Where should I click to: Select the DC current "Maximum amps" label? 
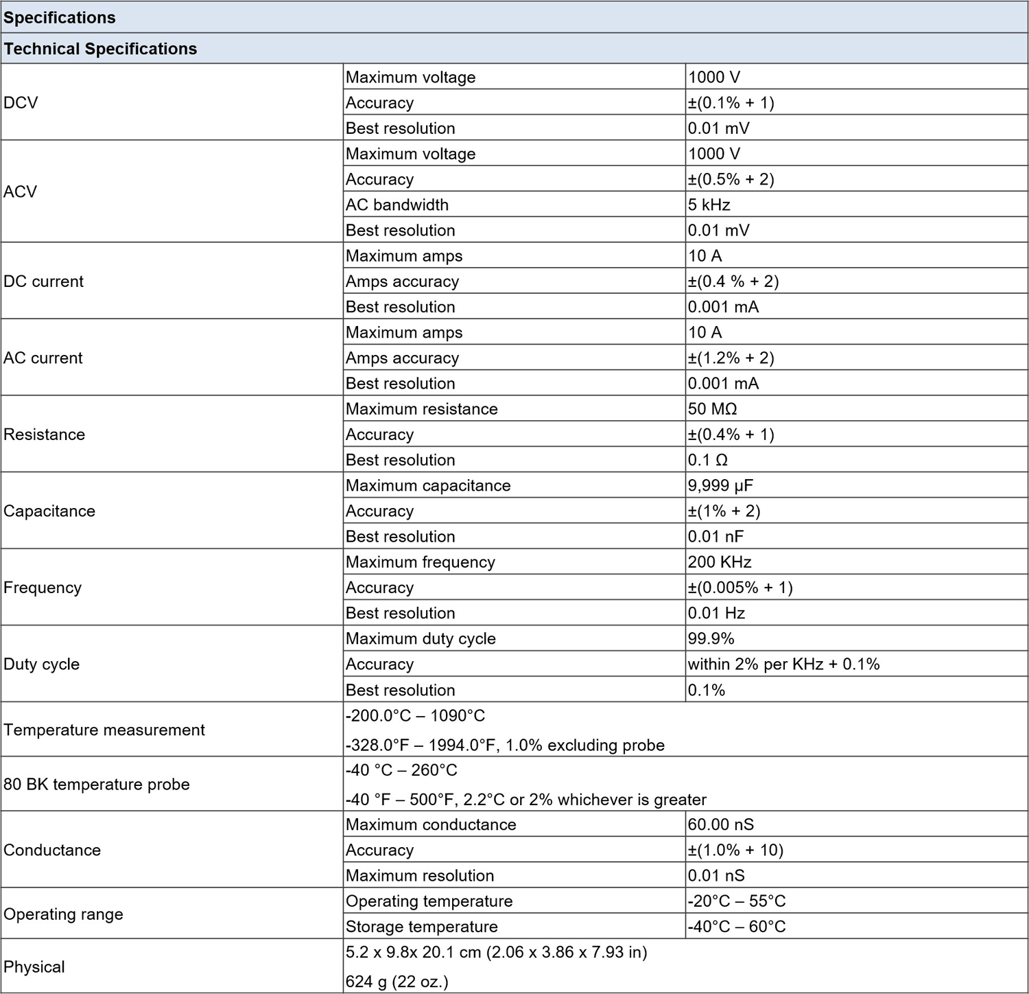point(404,256)
